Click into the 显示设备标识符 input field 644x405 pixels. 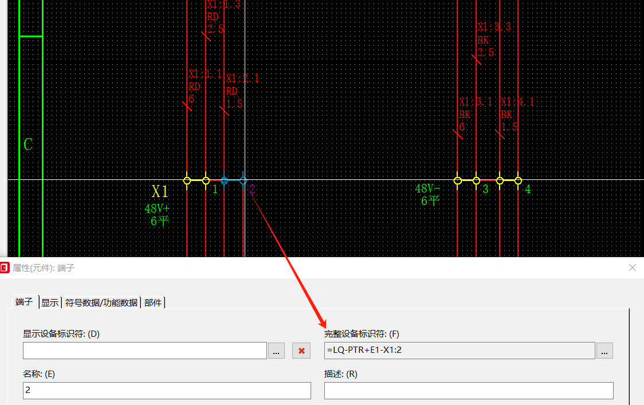(x=144, y=351)
